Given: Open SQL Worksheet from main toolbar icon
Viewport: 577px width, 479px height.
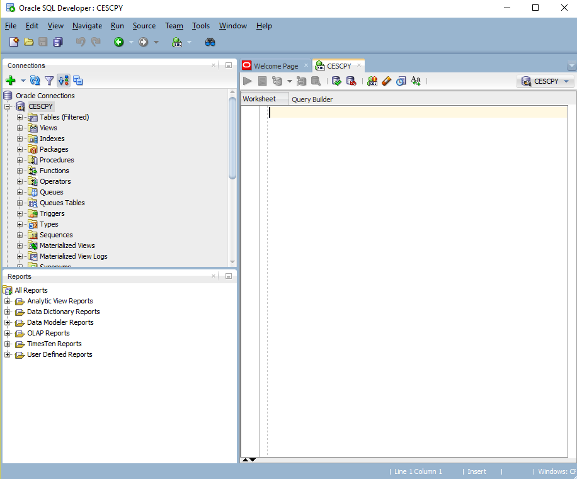Looking at the screenshot, I should [177, 42].
